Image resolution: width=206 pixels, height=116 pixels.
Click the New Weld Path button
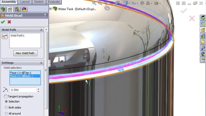coord(25,53)
